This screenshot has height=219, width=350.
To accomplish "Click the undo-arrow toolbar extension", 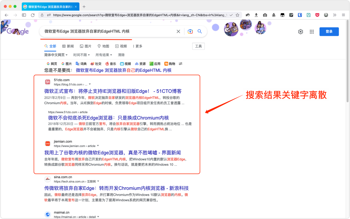I will [x=248, y=15].
